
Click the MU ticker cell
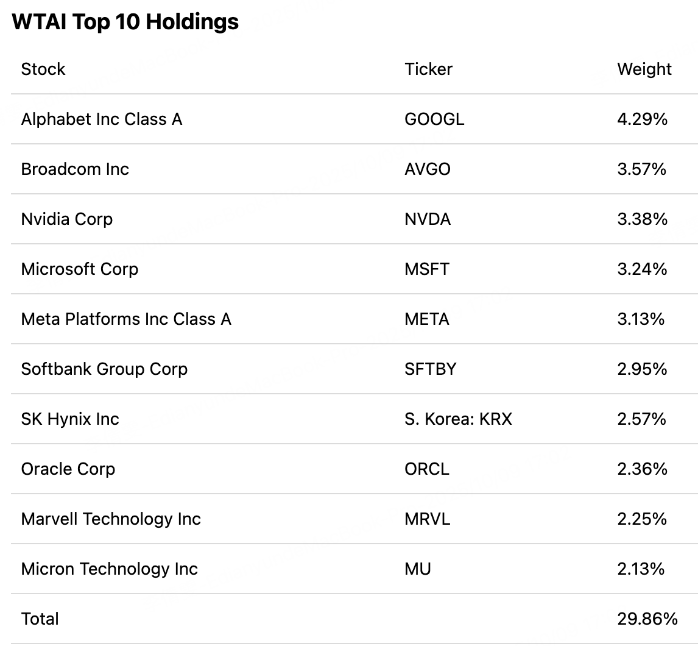[x=418, y=569]
